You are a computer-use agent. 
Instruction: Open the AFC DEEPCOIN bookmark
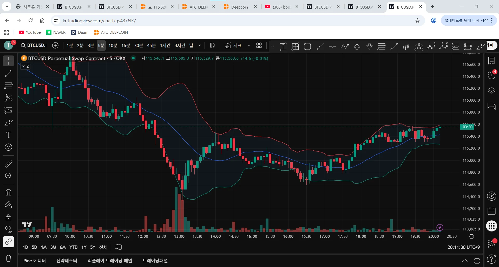(x=111, y=32)
